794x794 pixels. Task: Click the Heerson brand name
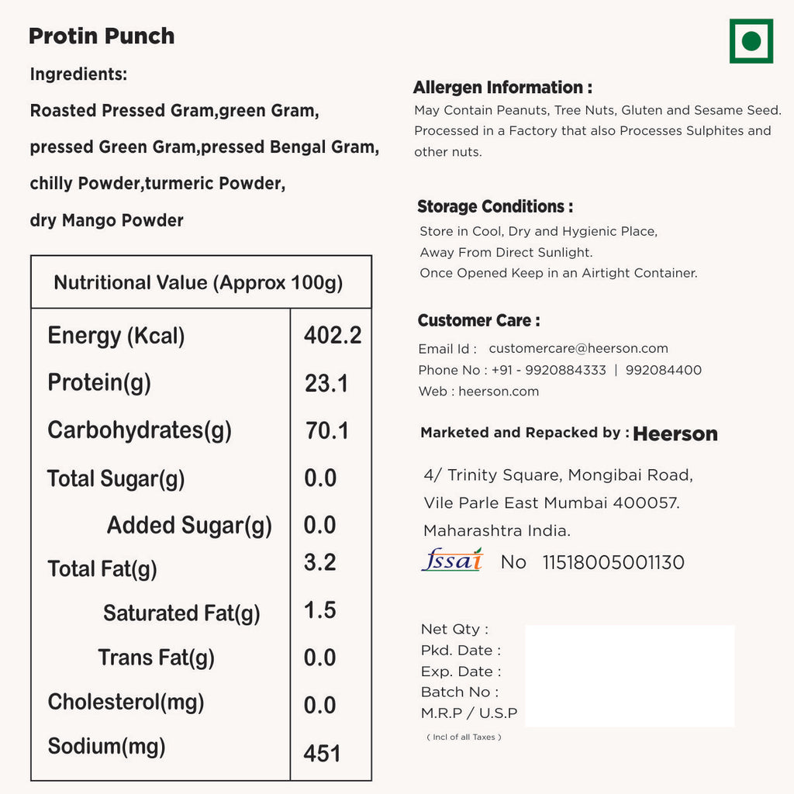pyautogui.click(x=675, y=434)
